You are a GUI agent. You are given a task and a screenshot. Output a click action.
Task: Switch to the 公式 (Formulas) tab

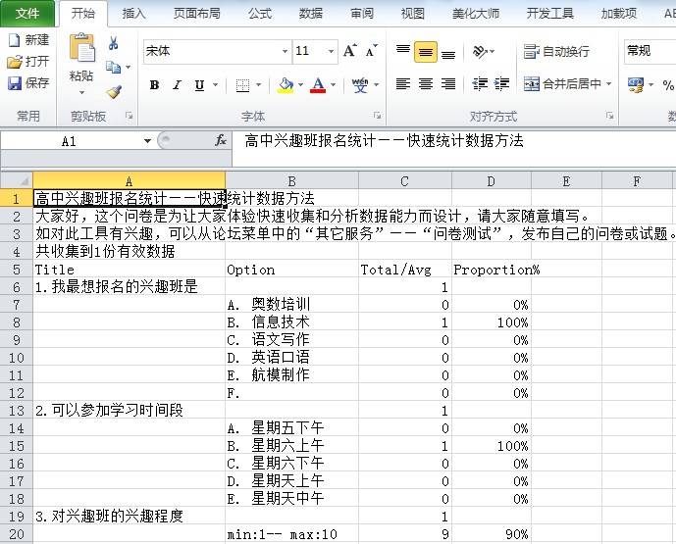coord(260,14)
